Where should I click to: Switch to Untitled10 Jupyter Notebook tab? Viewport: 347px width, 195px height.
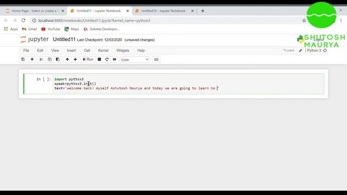point(163,11)
